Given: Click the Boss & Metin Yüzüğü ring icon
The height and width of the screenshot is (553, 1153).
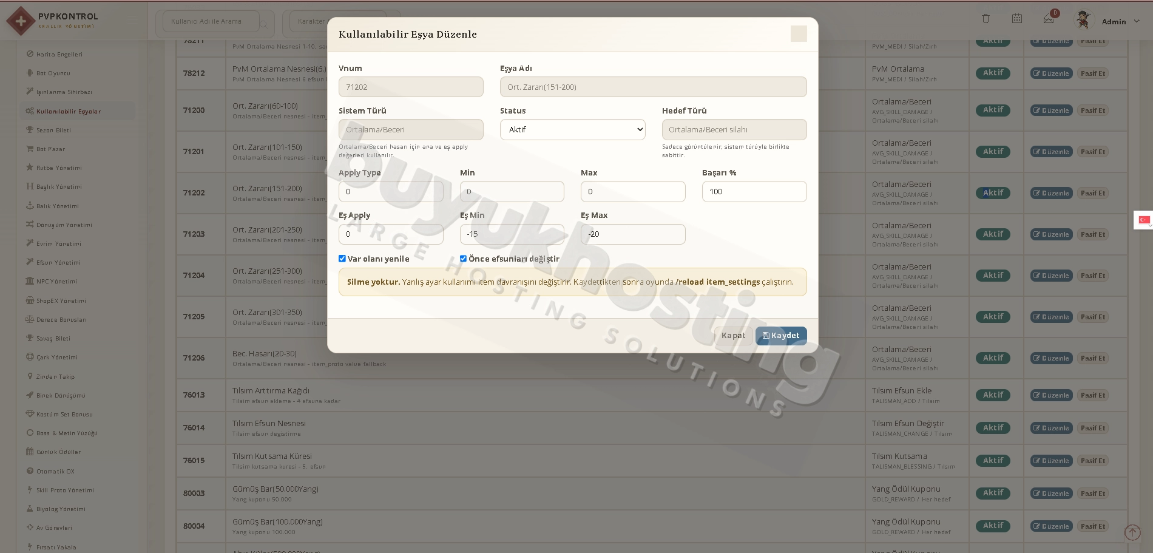Looking at the screenshot, I should pos(30,433).
